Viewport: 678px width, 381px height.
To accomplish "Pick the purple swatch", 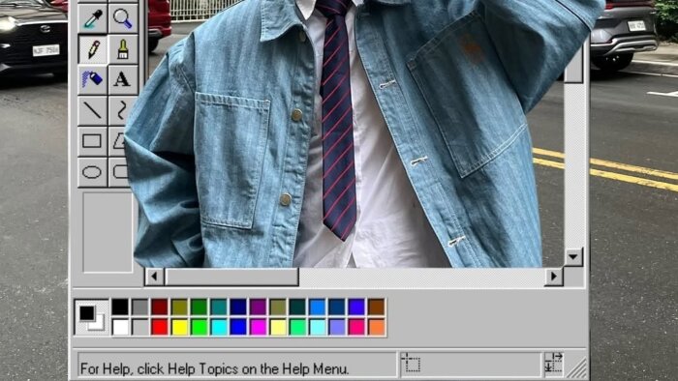I will click(259, 307).
